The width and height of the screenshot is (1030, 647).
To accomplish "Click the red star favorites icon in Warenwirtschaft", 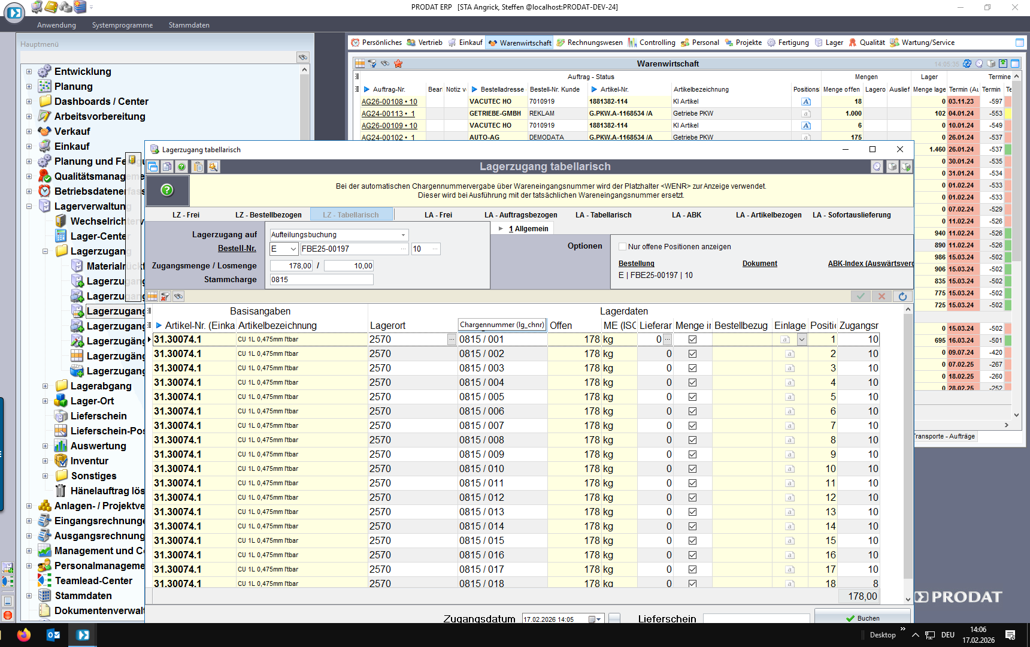I will pos(398,64).
